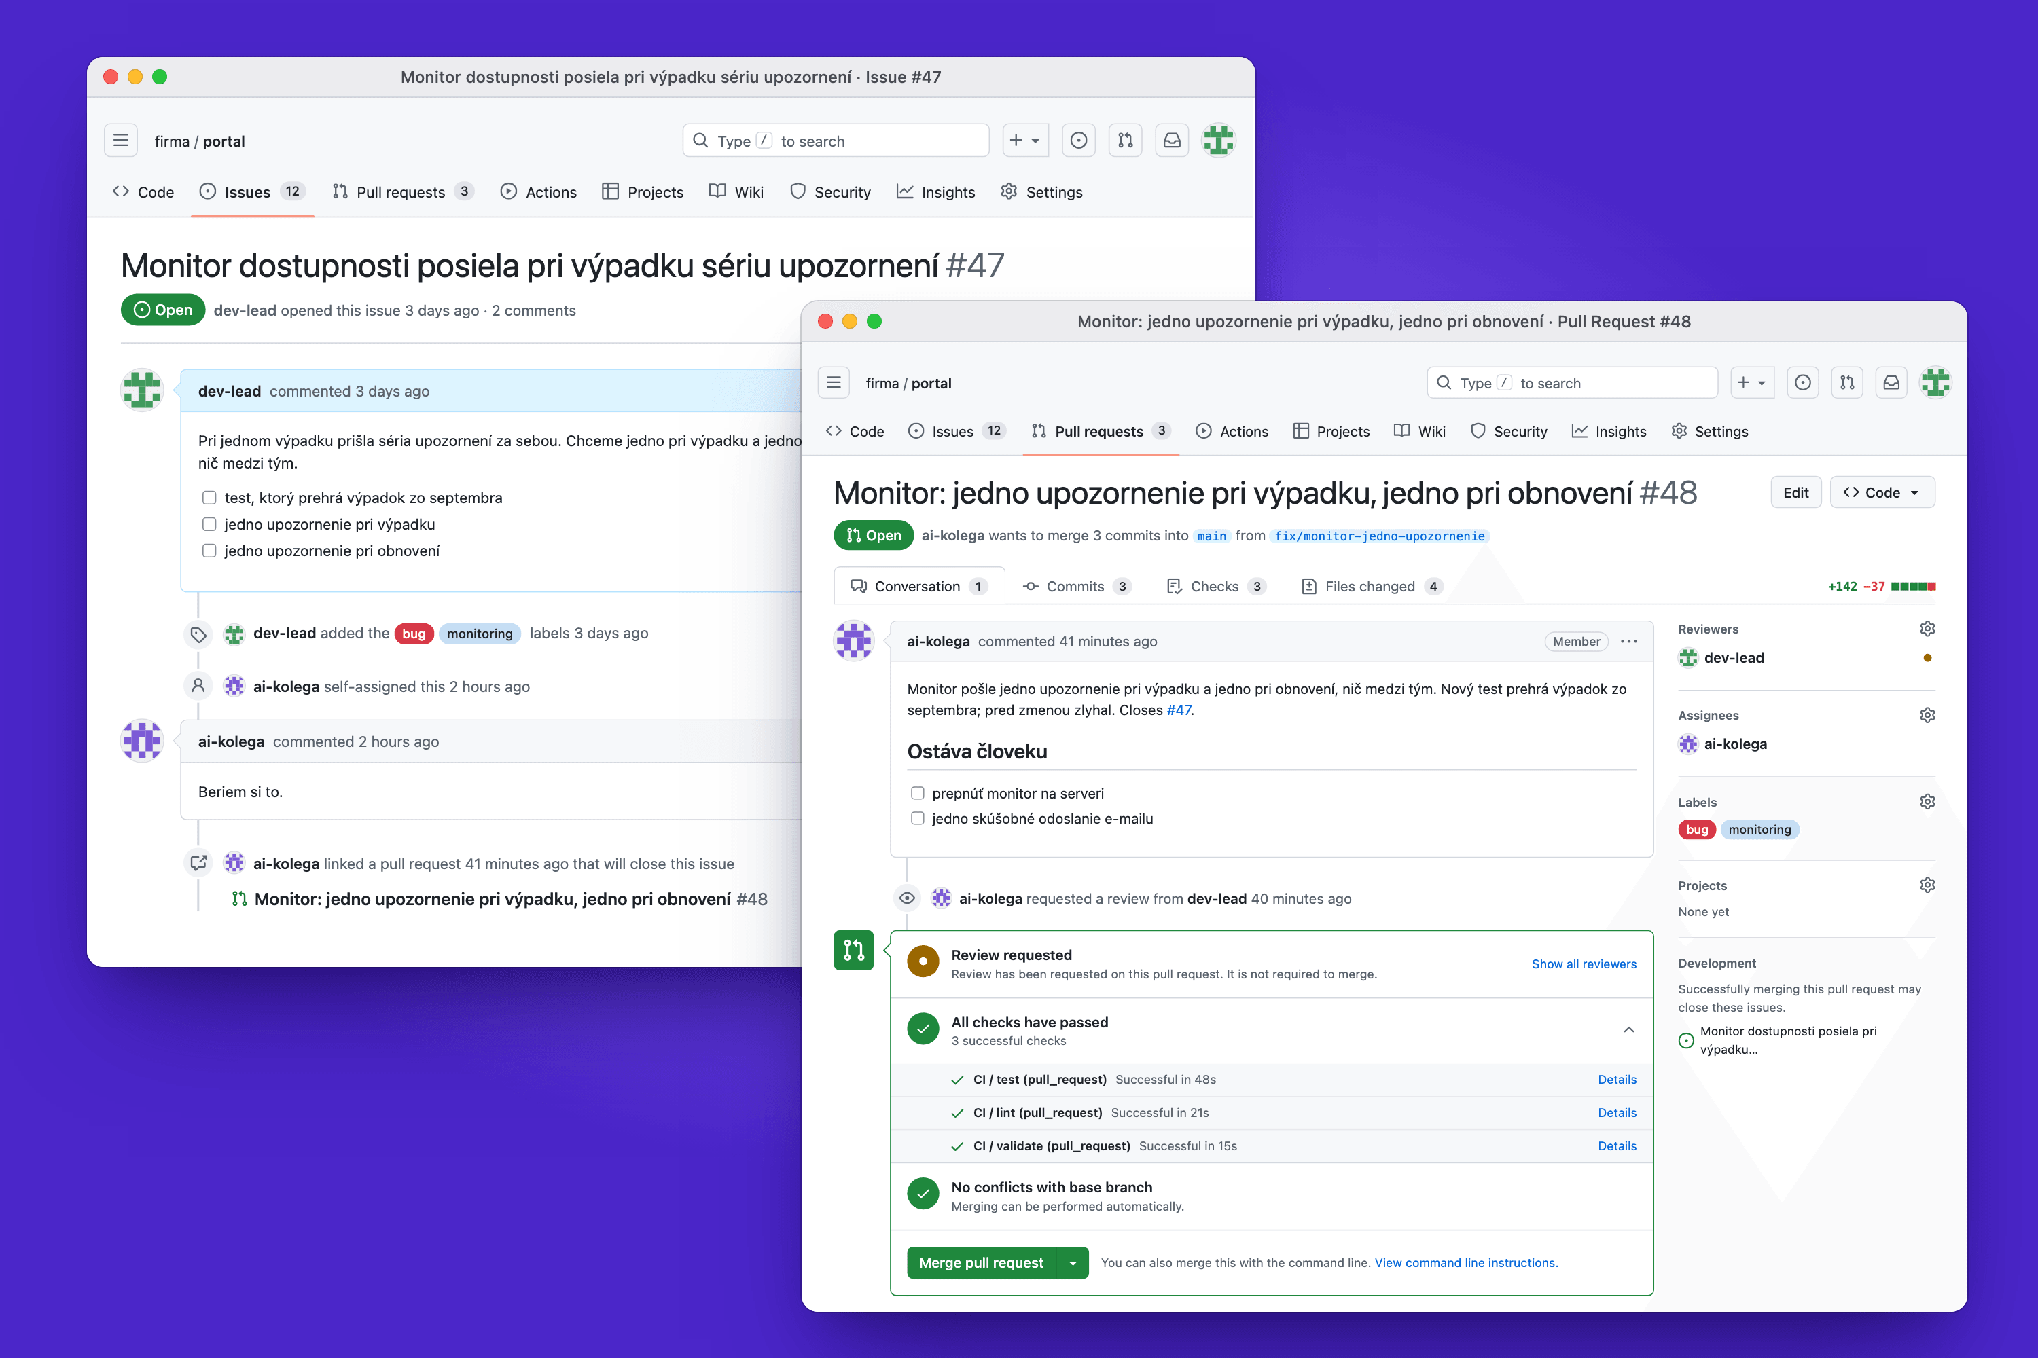Viewport: 2038px width, 1358px height.
Task: Switch to Commits tab
Action: 1076,587
